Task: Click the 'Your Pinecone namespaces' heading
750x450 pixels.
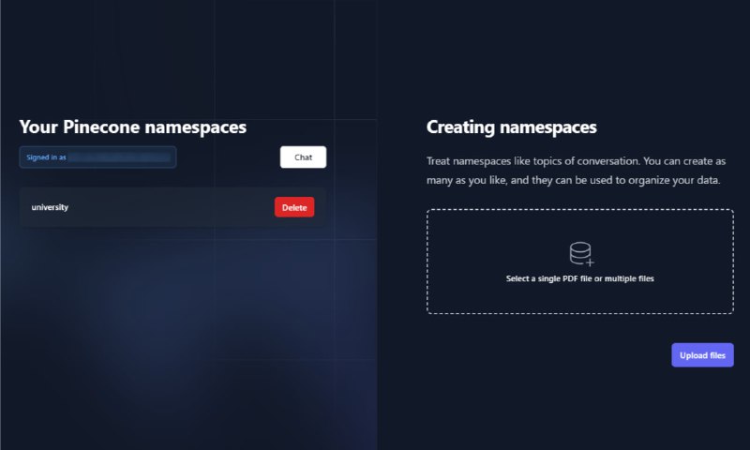Action: pos(133,127)
